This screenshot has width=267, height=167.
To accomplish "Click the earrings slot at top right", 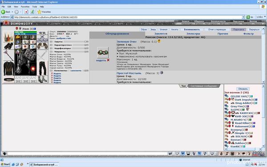I will (x=43, y=33).
